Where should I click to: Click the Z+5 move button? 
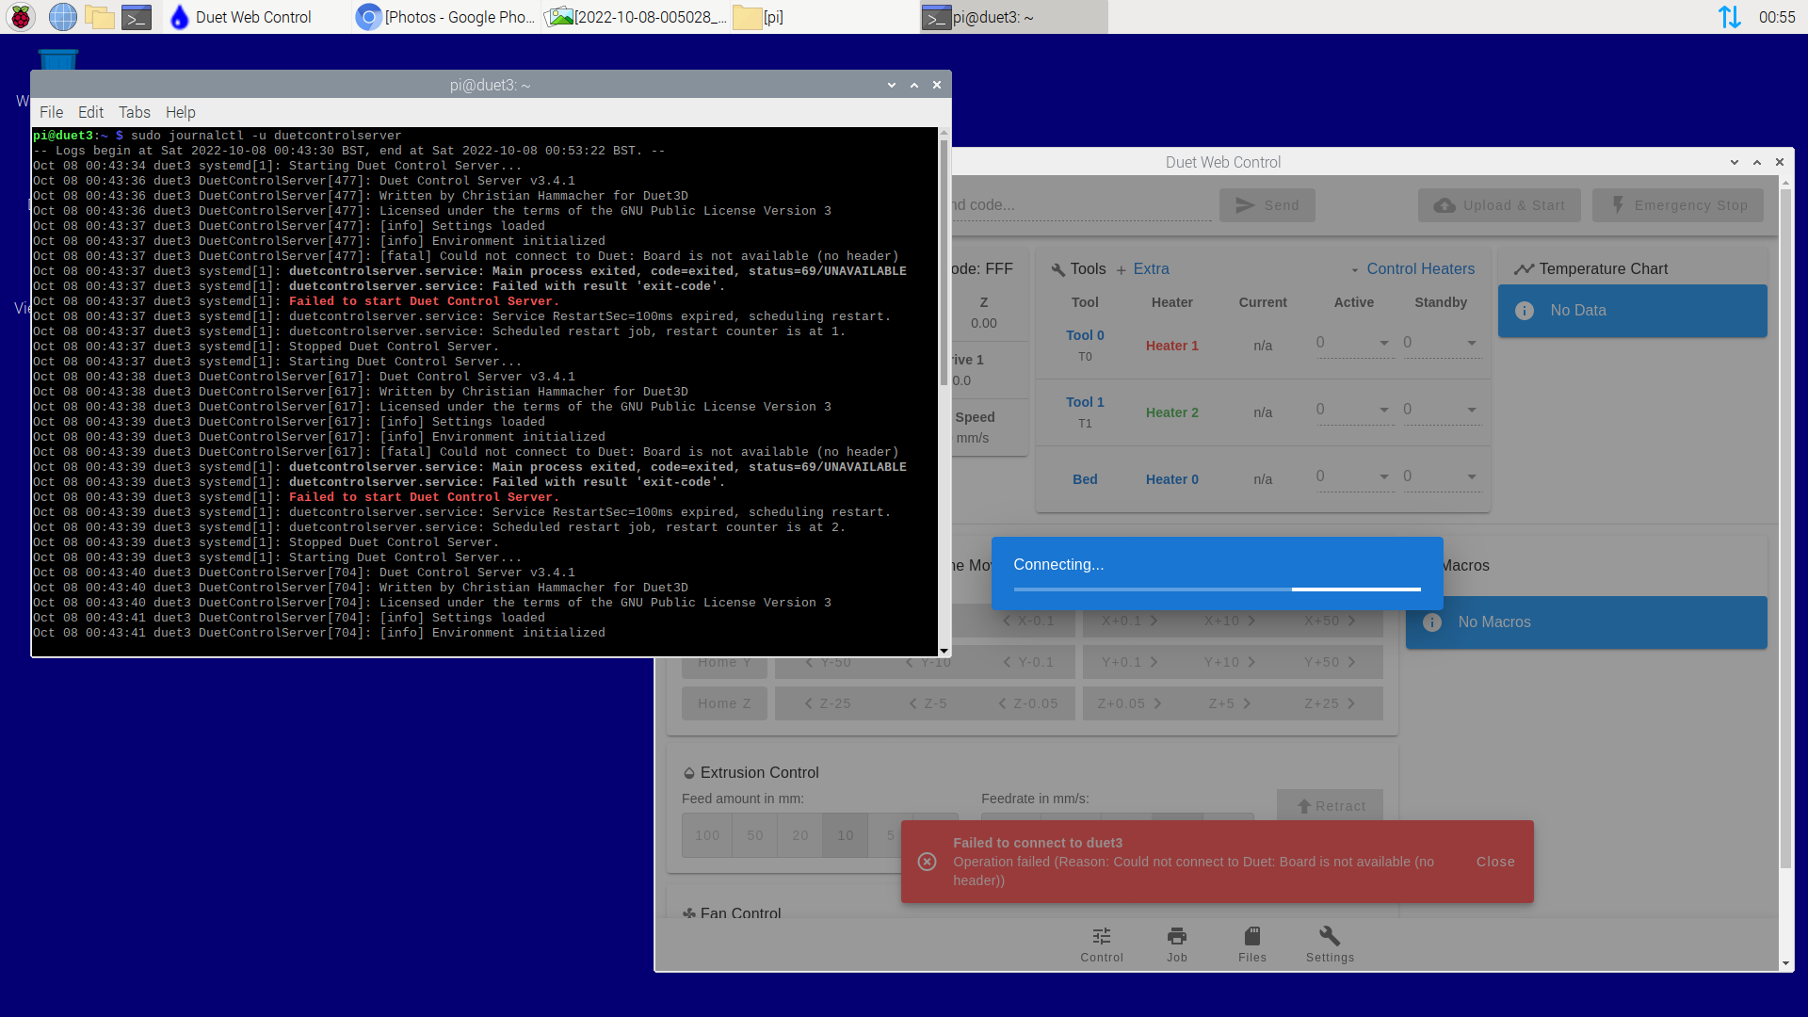[1230, 703]
